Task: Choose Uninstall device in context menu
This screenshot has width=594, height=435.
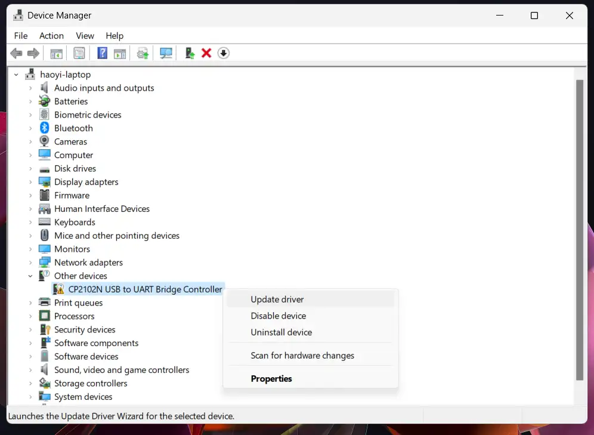Action: 281,332
